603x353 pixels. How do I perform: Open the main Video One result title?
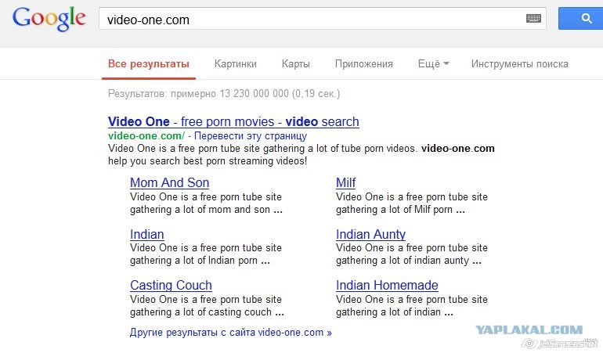[233, 122]
